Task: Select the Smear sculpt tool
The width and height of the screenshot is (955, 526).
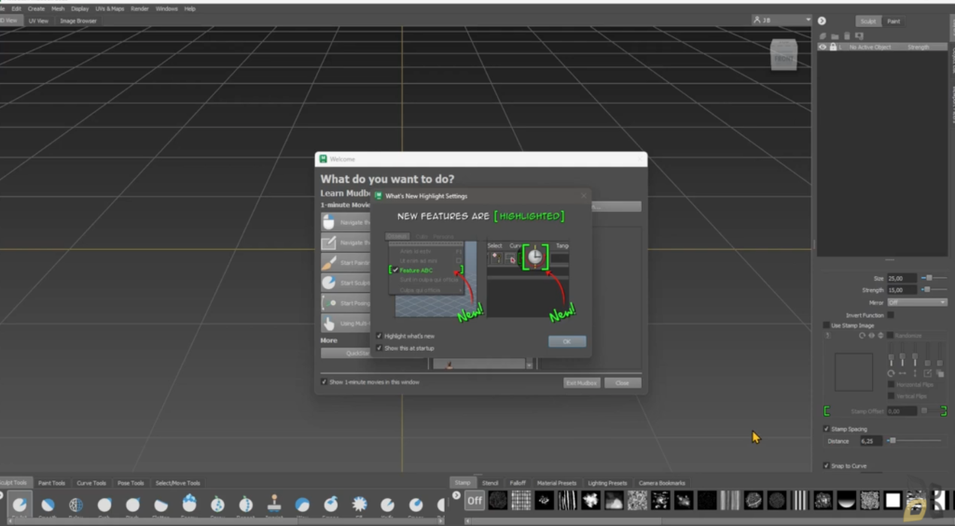Action: coord(416,504)
